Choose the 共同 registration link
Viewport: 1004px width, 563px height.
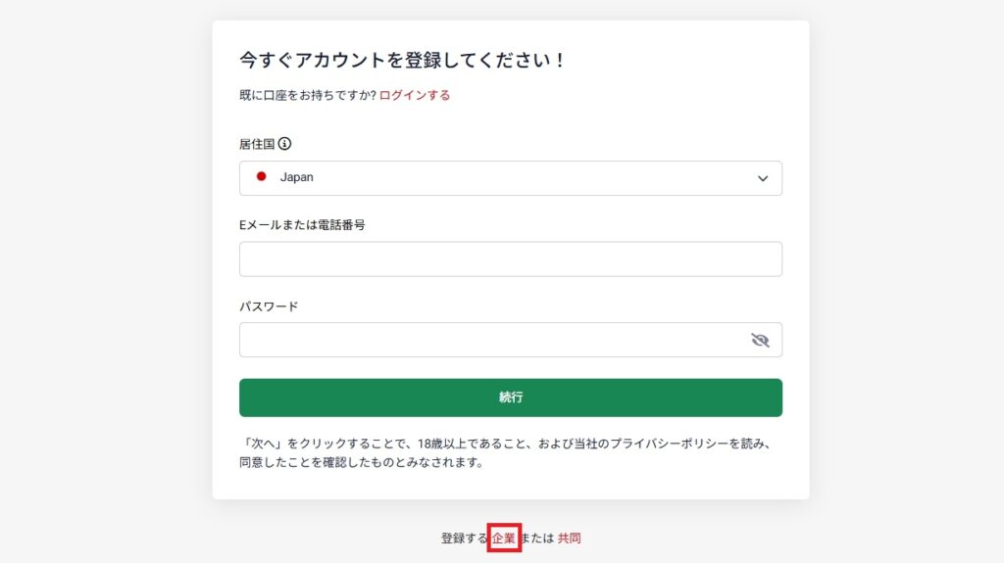(570, 538)
